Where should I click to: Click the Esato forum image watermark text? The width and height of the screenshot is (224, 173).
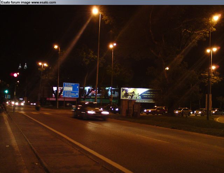coord(28,2)
